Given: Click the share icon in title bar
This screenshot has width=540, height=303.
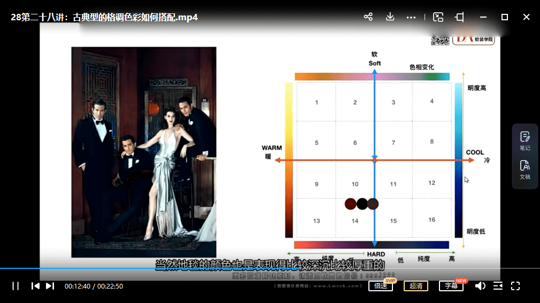Looking at the screenshot, I should tap(368, 17).
